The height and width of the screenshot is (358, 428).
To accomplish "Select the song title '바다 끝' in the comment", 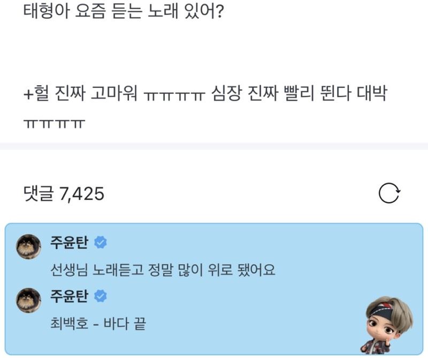I will pyautogui.click(x=125, y=324).
